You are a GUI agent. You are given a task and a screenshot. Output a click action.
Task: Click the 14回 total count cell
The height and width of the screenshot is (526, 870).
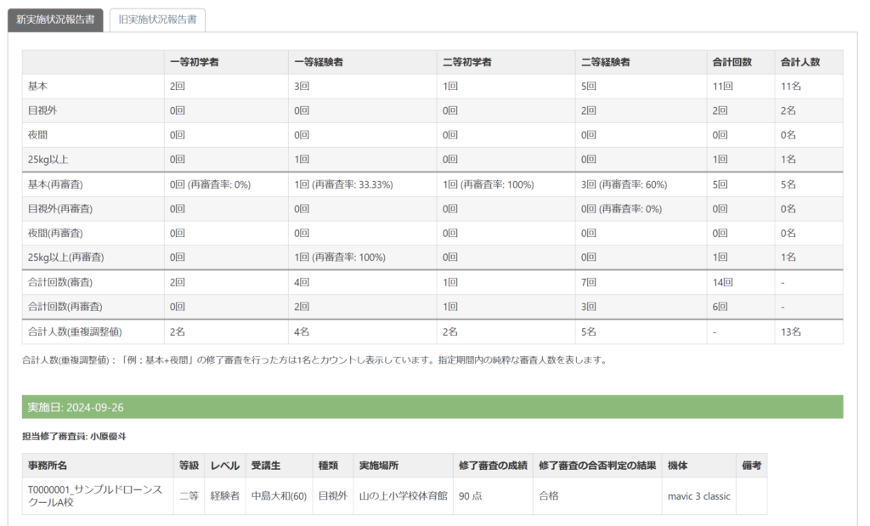pos(722,282)
